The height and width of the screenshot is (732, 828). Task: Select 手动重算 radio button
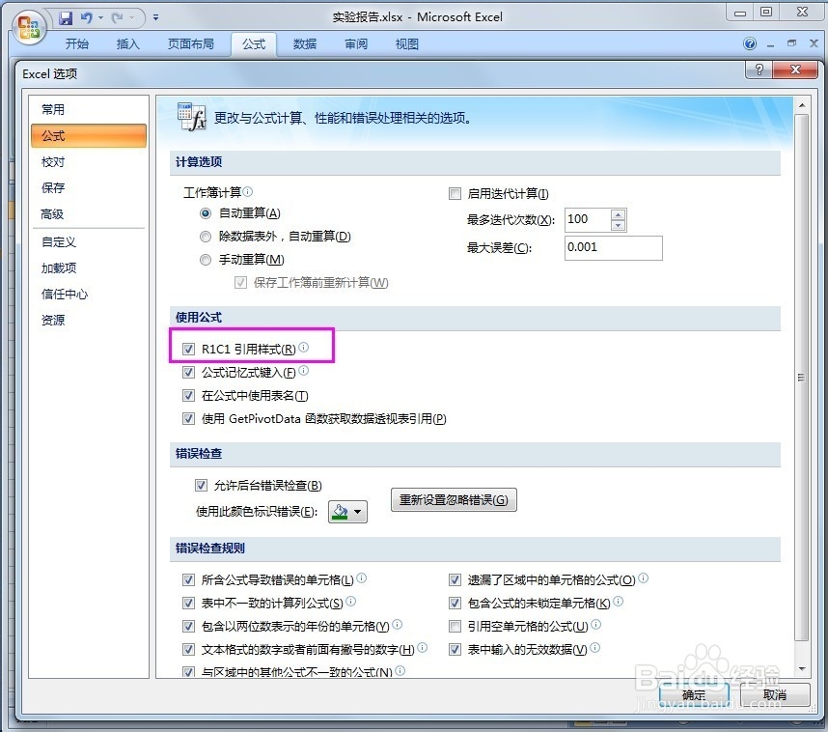pos(206,260)
